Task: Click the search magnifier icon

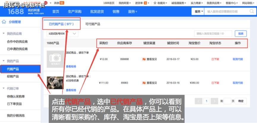Action: [x=252, y=12]
